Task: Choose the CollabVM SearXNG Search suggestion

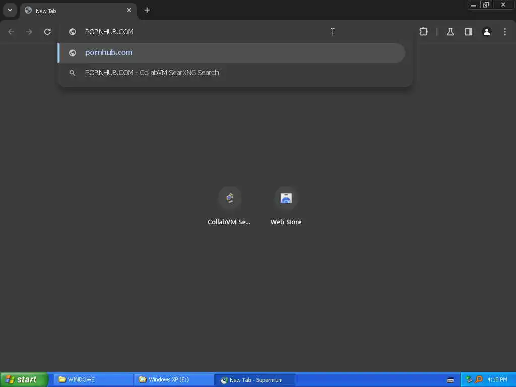Action: tap(231, 73)
